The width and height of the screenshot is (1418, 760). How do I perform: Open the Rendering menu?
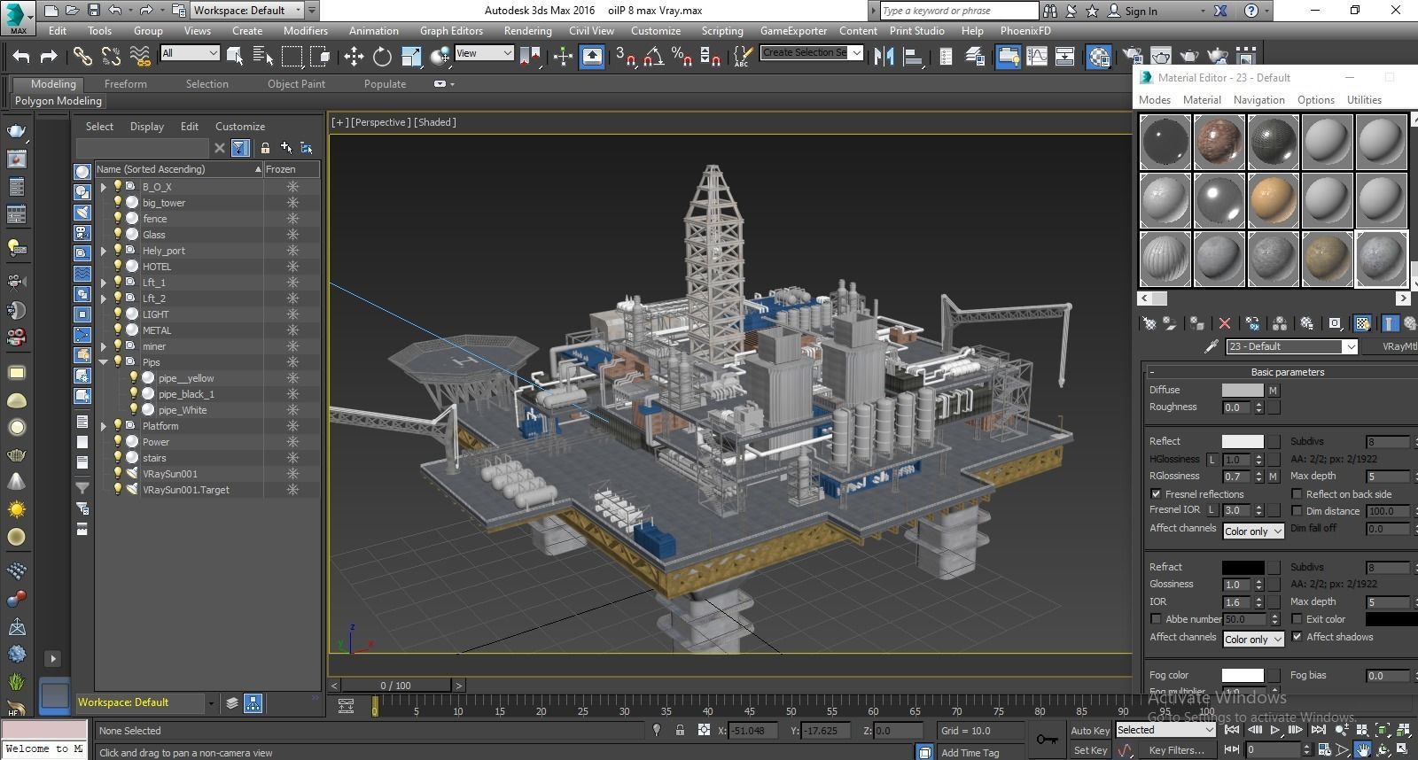click(x=527, y=30)
